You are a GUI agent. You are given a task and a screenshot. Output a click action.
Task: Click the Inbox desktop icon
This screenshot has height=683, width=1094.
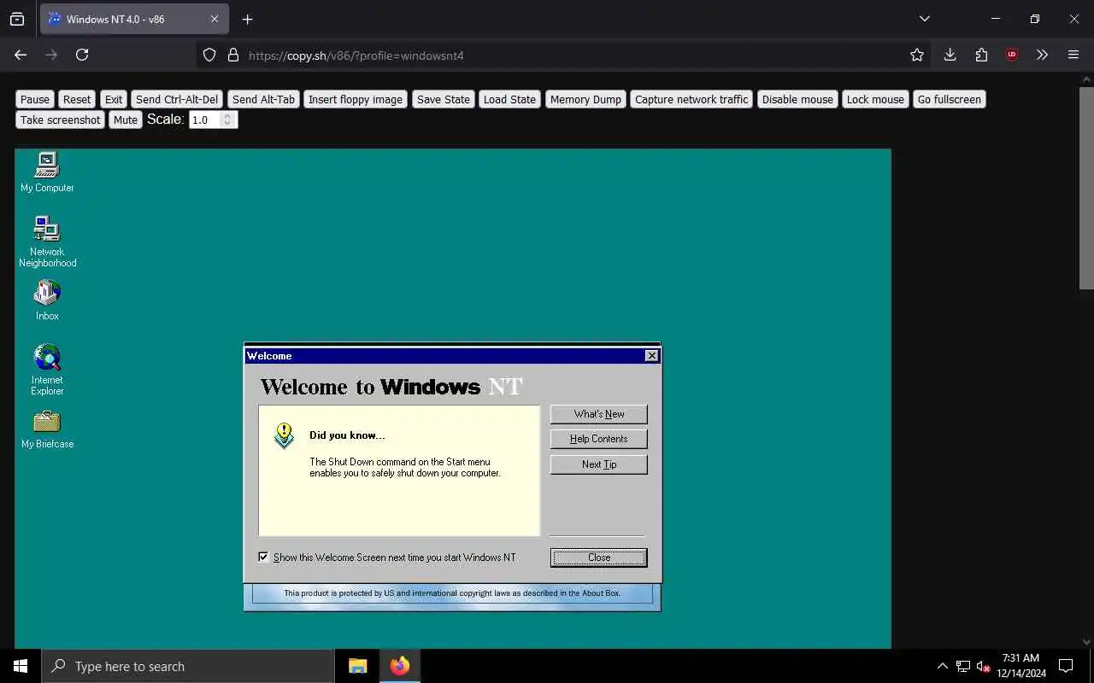(47, 301)
